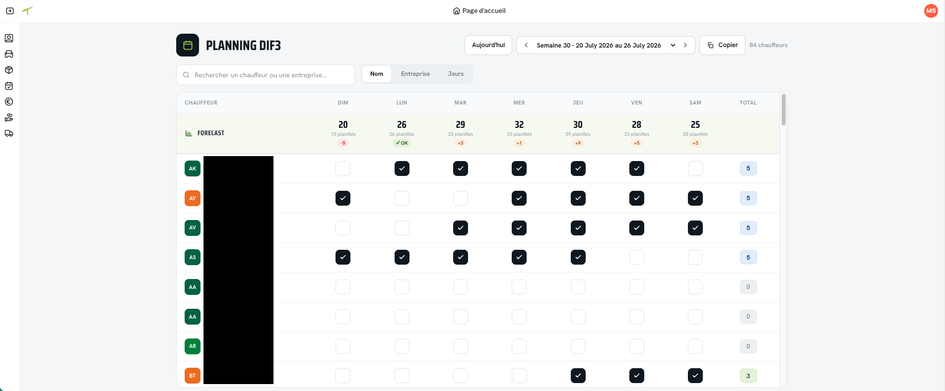Click the total 3 badge for BT
The width and height of the screenshot is (945, 391).
[x=748, y=376]
